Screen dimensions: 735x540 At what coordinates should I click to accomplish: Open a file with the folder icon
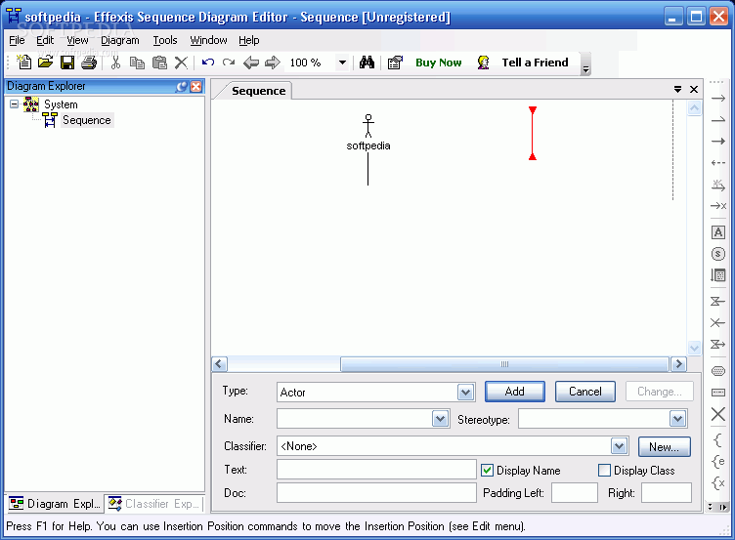tap(46, 62)
